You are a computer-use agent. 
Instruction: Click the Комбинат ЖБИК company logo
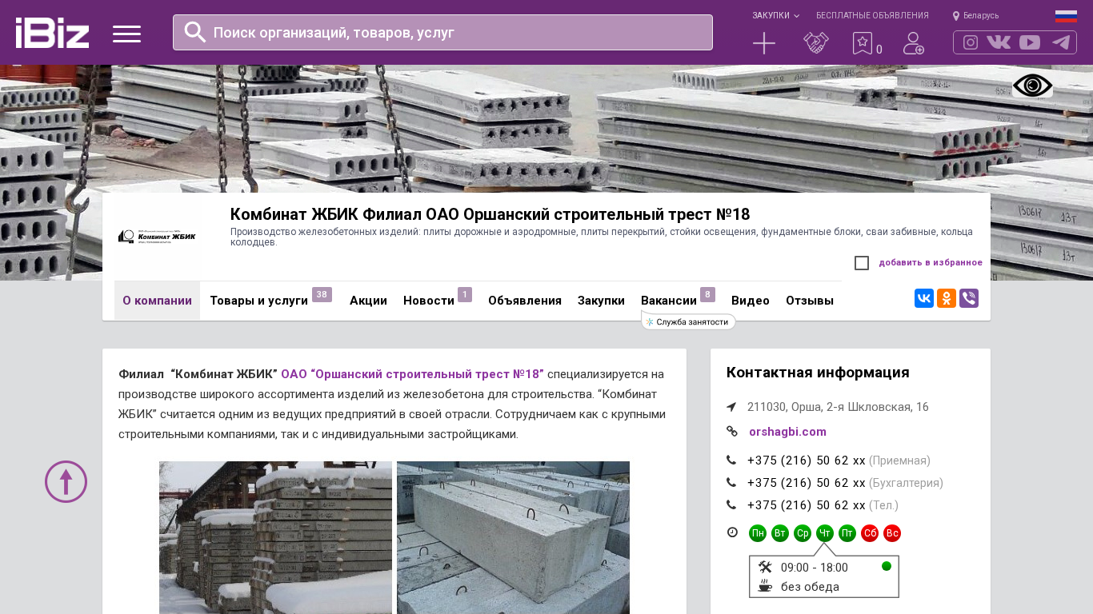point(157,237)
